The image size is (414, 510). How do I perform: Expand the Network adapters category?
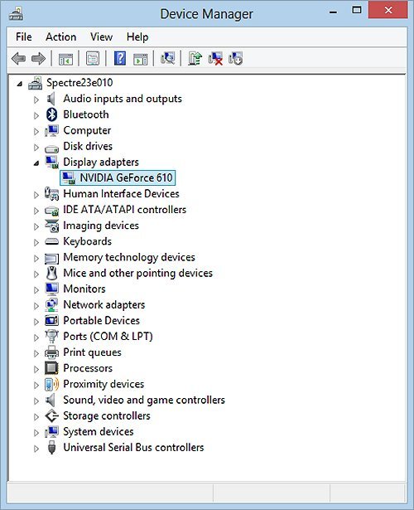point(36,306)
